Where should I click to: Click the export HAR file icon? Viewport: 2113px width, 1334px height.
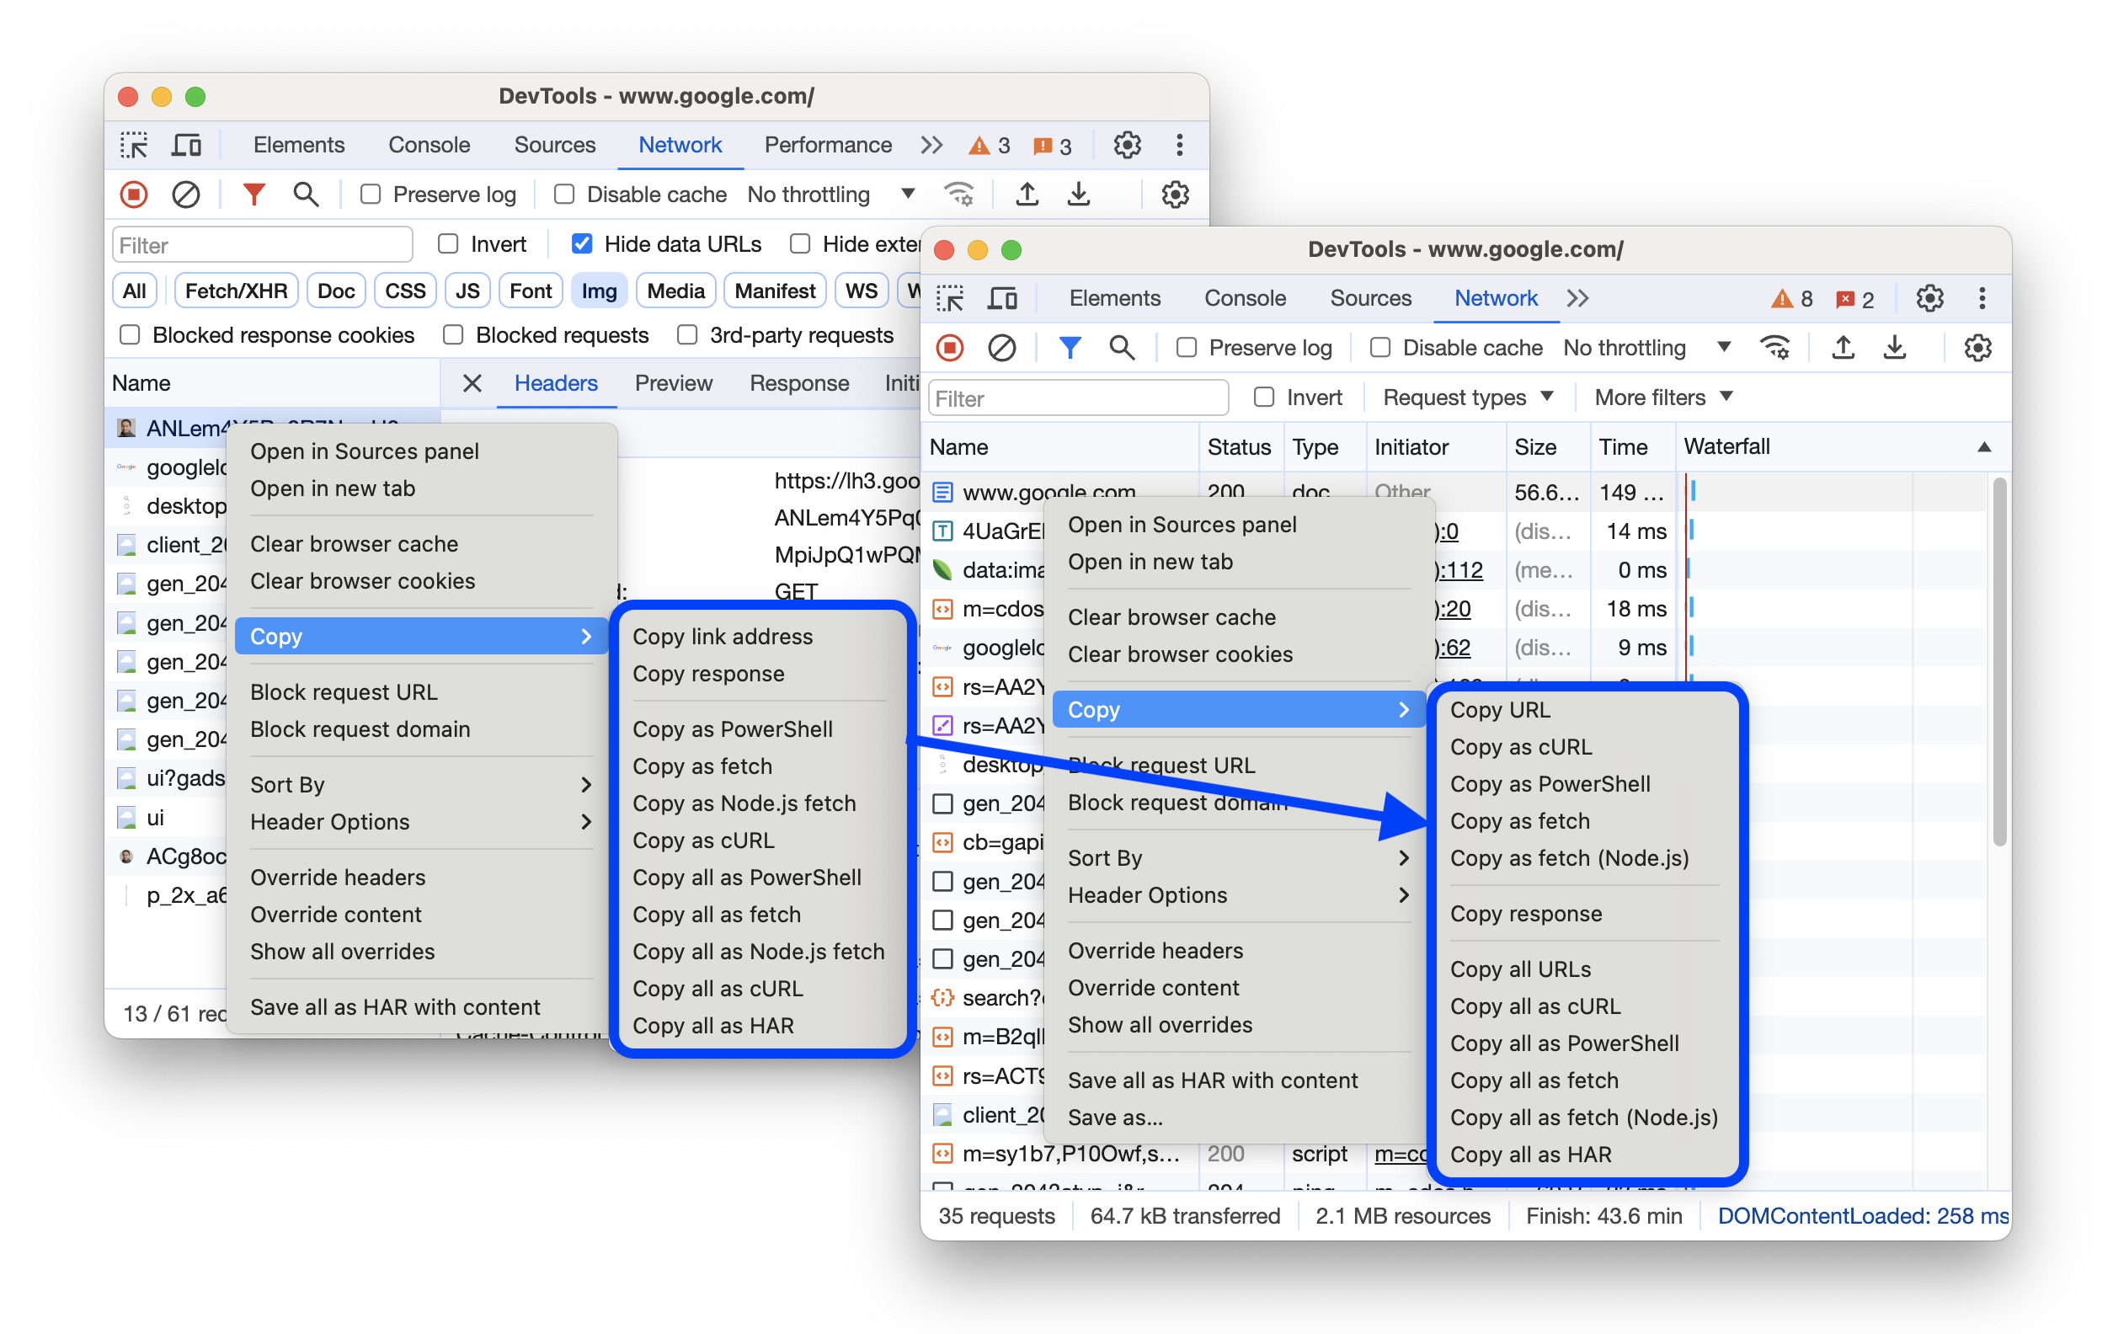(1892, 350)
